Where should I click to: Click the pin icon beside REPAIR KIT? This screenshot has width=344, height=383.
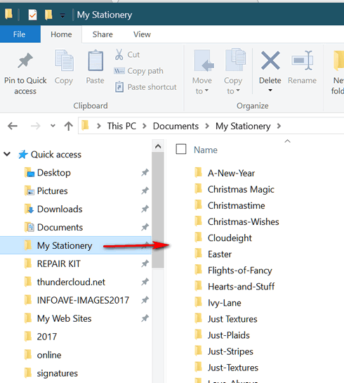click(x=145, y=264)
